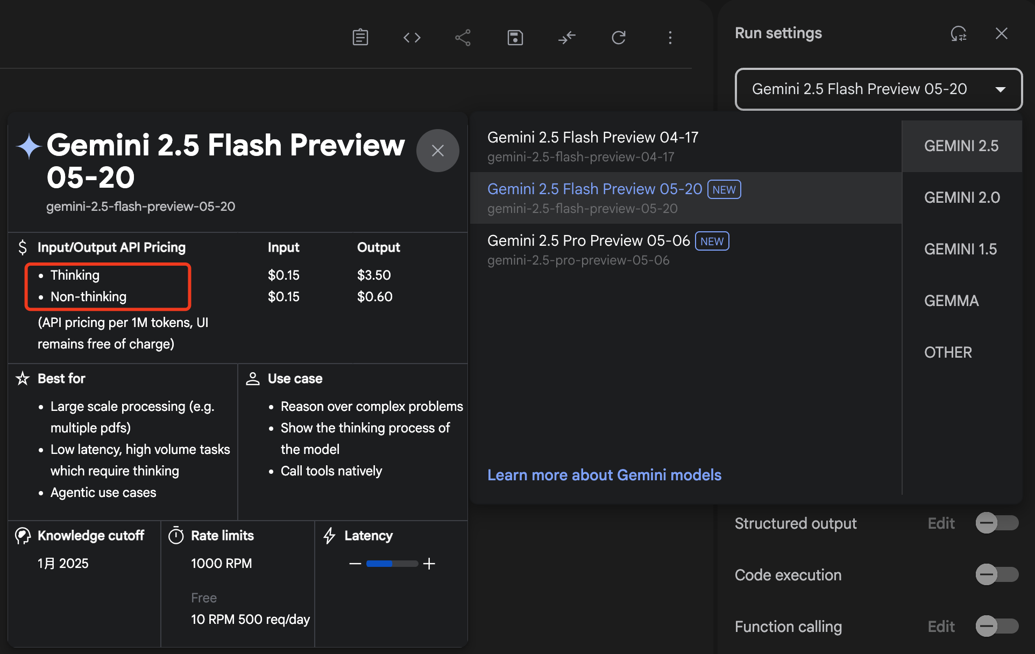This screenshot has width=1035, height=654.
Task: Click the Gemini sparkle icon in card title
Action: 29,146
